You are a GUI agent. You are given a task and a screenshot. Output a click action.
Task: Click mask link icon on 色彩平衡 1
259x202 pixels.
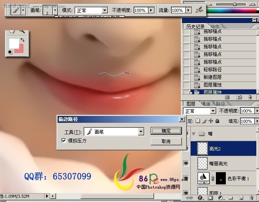coord(213,178)
